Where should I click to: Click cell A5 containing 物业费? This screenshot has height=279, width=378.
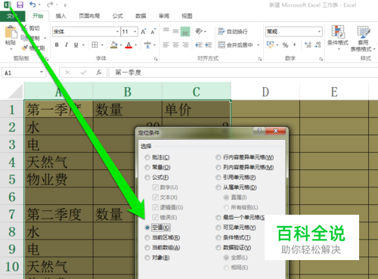coord(59,179)
